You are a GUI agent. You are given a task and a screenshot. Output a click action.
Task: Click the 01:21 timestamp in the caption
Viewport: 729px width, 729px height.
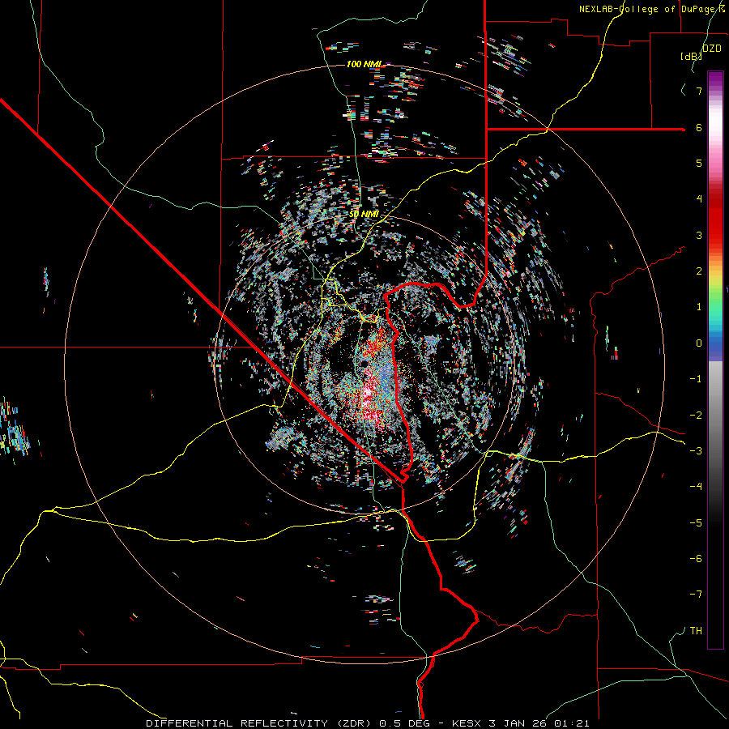coord(572,723)
